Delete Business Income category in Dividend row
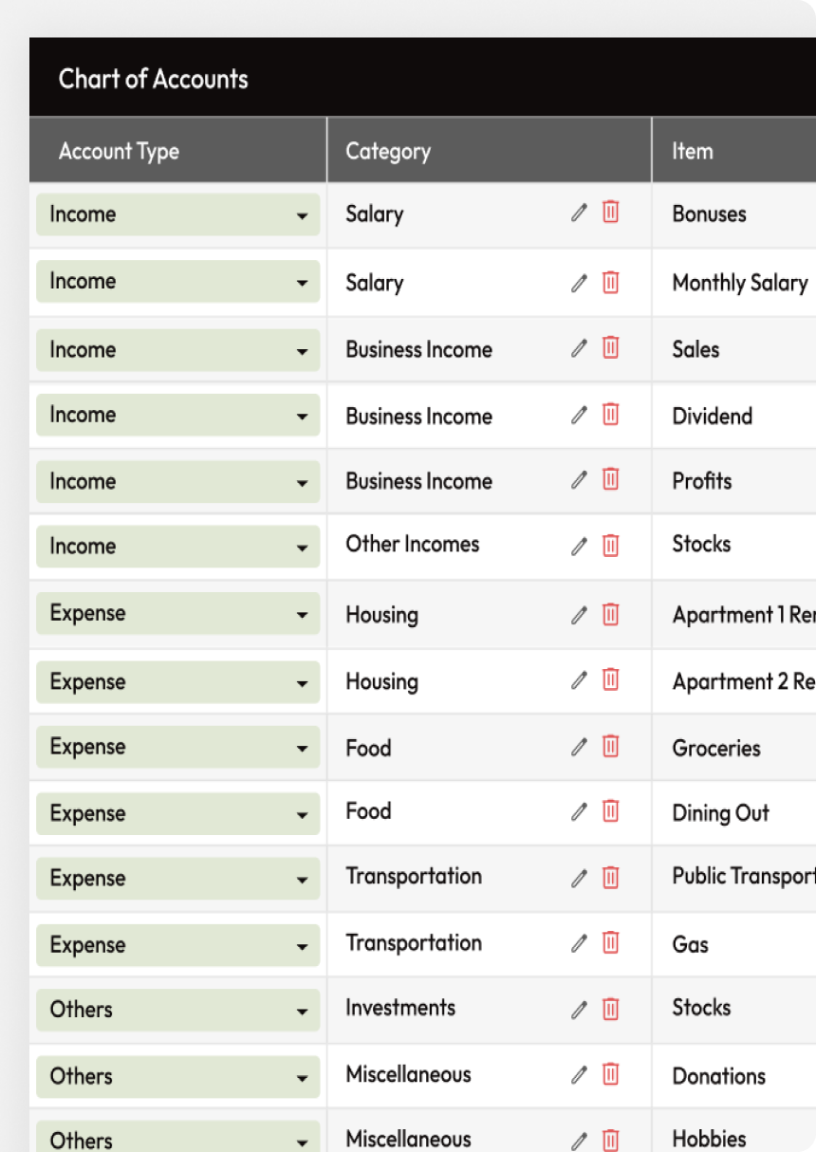This screenshot has height=1152, width=816. [x=611, y=414]
